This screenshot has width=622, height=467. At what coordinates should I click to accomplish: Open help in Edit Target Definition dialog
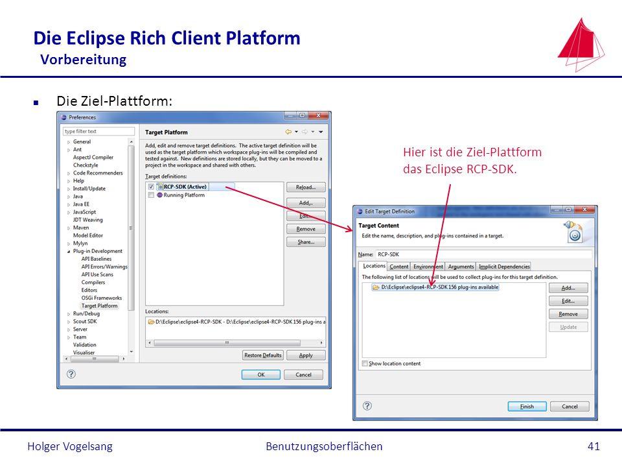click(367, 406)
